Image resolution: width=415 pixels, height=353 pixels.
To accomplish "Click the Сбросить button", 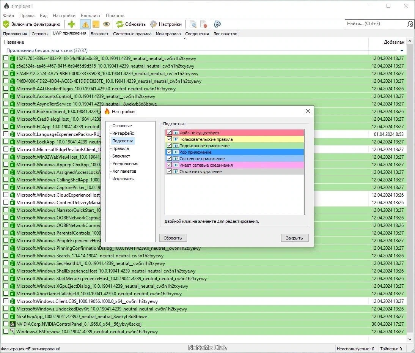I will [x=173, y=238].
